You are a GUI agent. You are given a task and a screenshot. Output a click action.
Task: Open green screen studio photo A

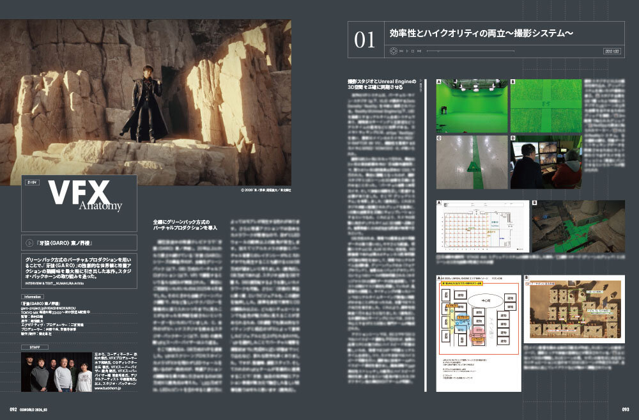(472, 105)
